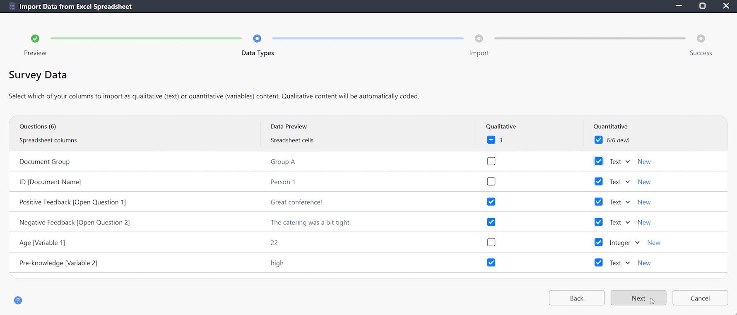Click the 'Person 1' preview cell
The image size is (737, 315).
[x=283, y=182]
